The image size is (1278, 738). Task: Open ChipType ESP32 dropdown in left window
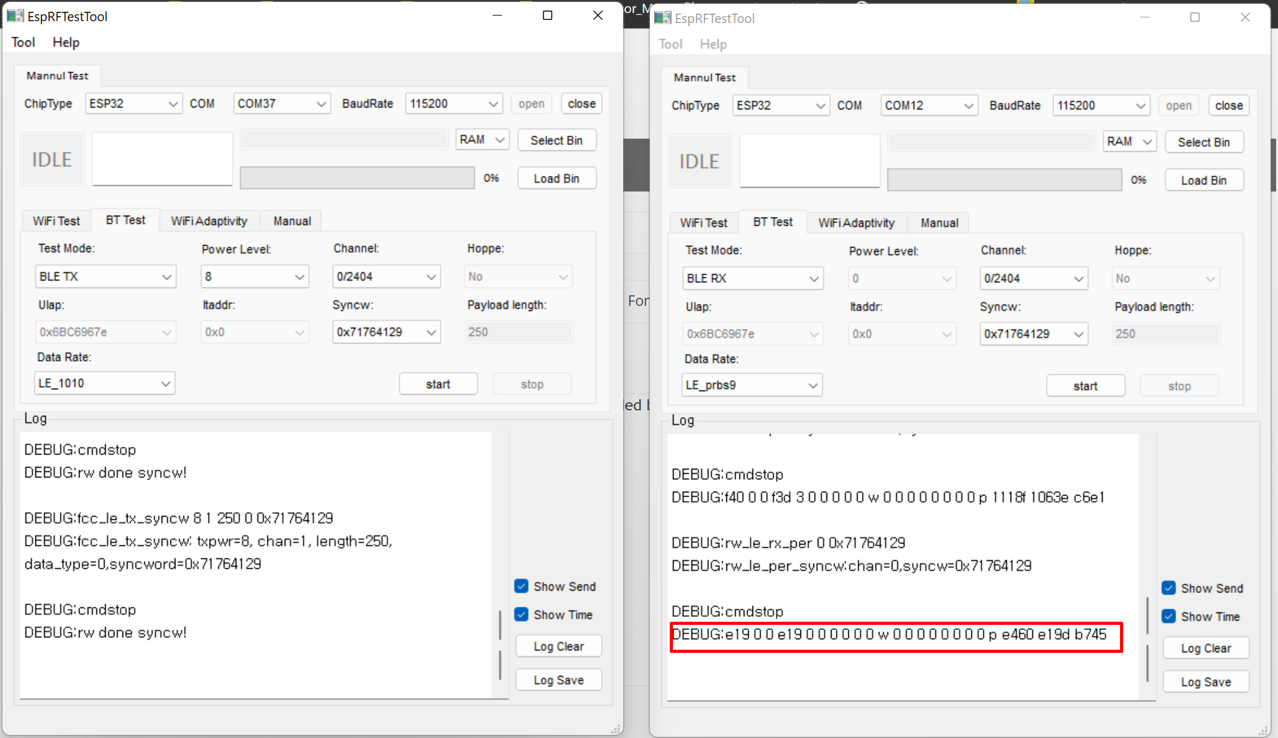134,104
